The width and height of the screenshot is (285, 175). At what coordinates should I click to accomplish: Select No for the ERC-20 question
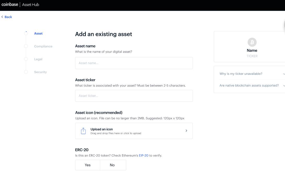[112, 165]
